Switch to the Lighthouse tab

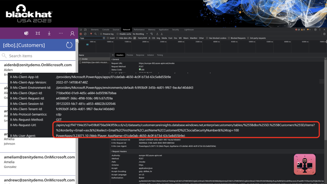(x=189, y=30)
